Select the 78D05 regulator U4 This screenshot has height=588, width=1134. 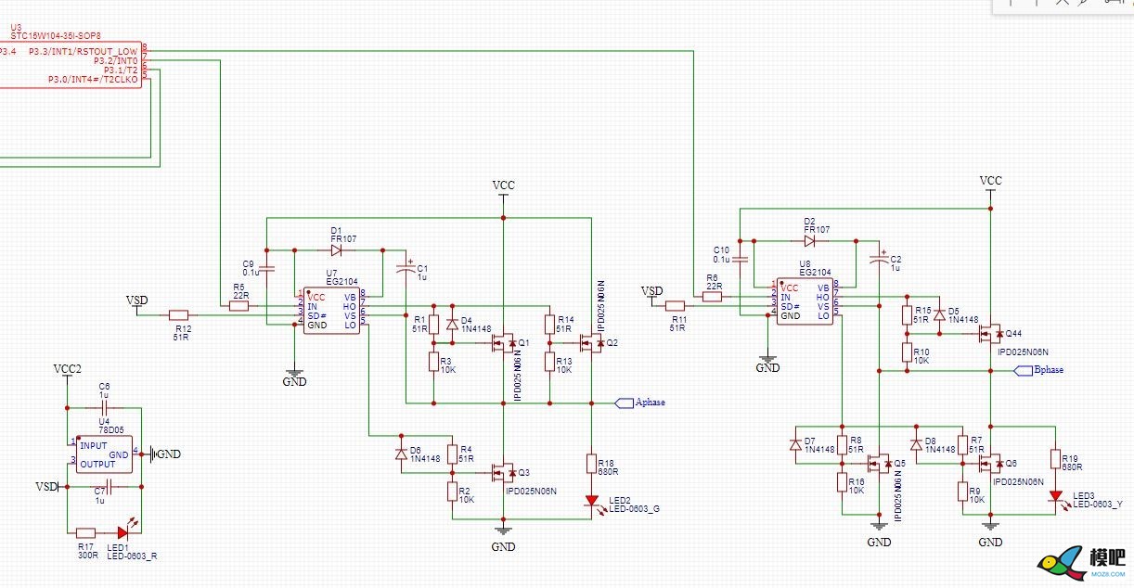[x=104, y=454]
